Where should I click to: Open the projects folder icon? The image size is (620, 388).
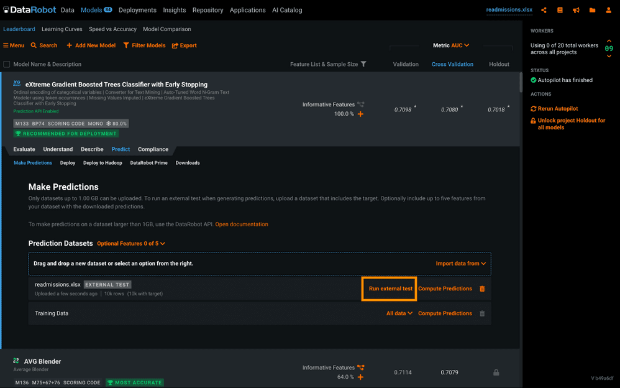pyautogui.click(x=592, y=11)
